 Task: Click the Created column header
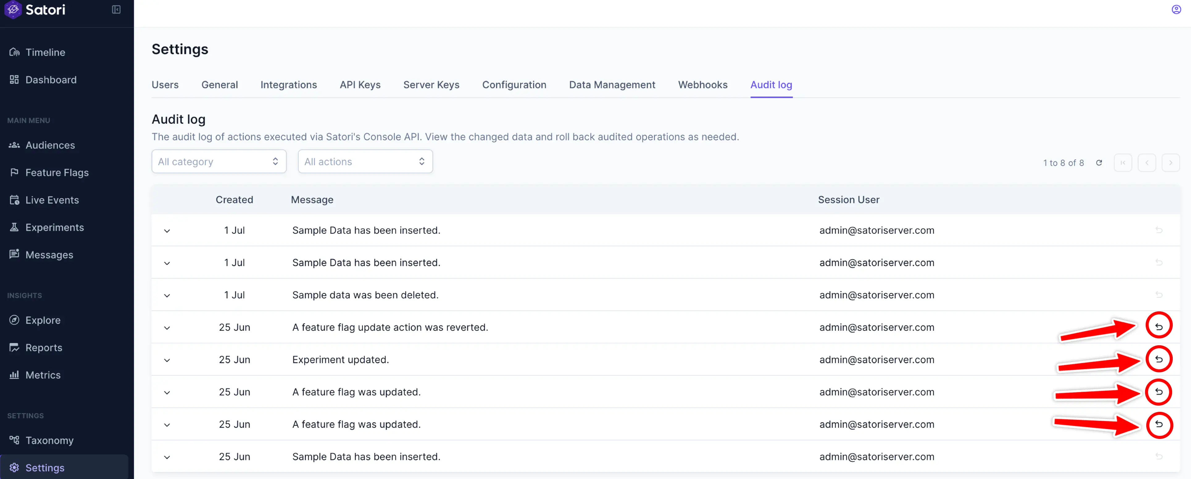point(235,199)
